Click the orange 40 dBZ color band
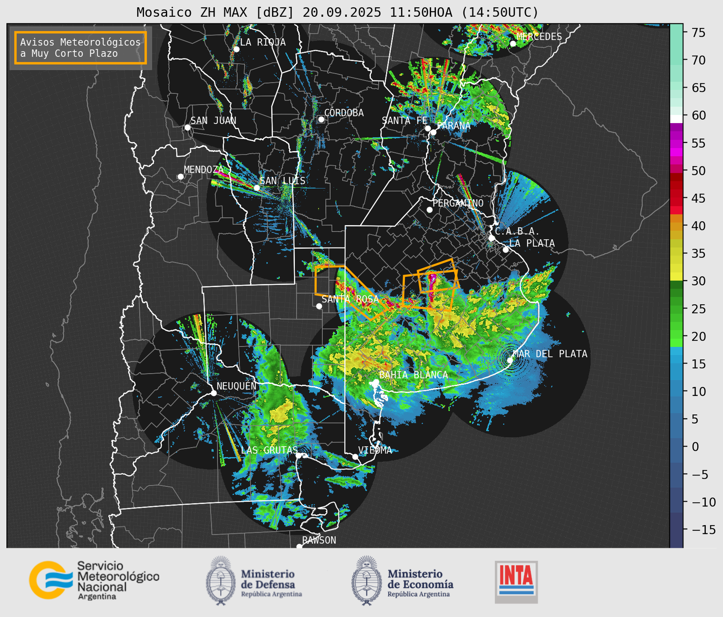The height and width of the screenshot is (617, 723). [x=676, y=226]
